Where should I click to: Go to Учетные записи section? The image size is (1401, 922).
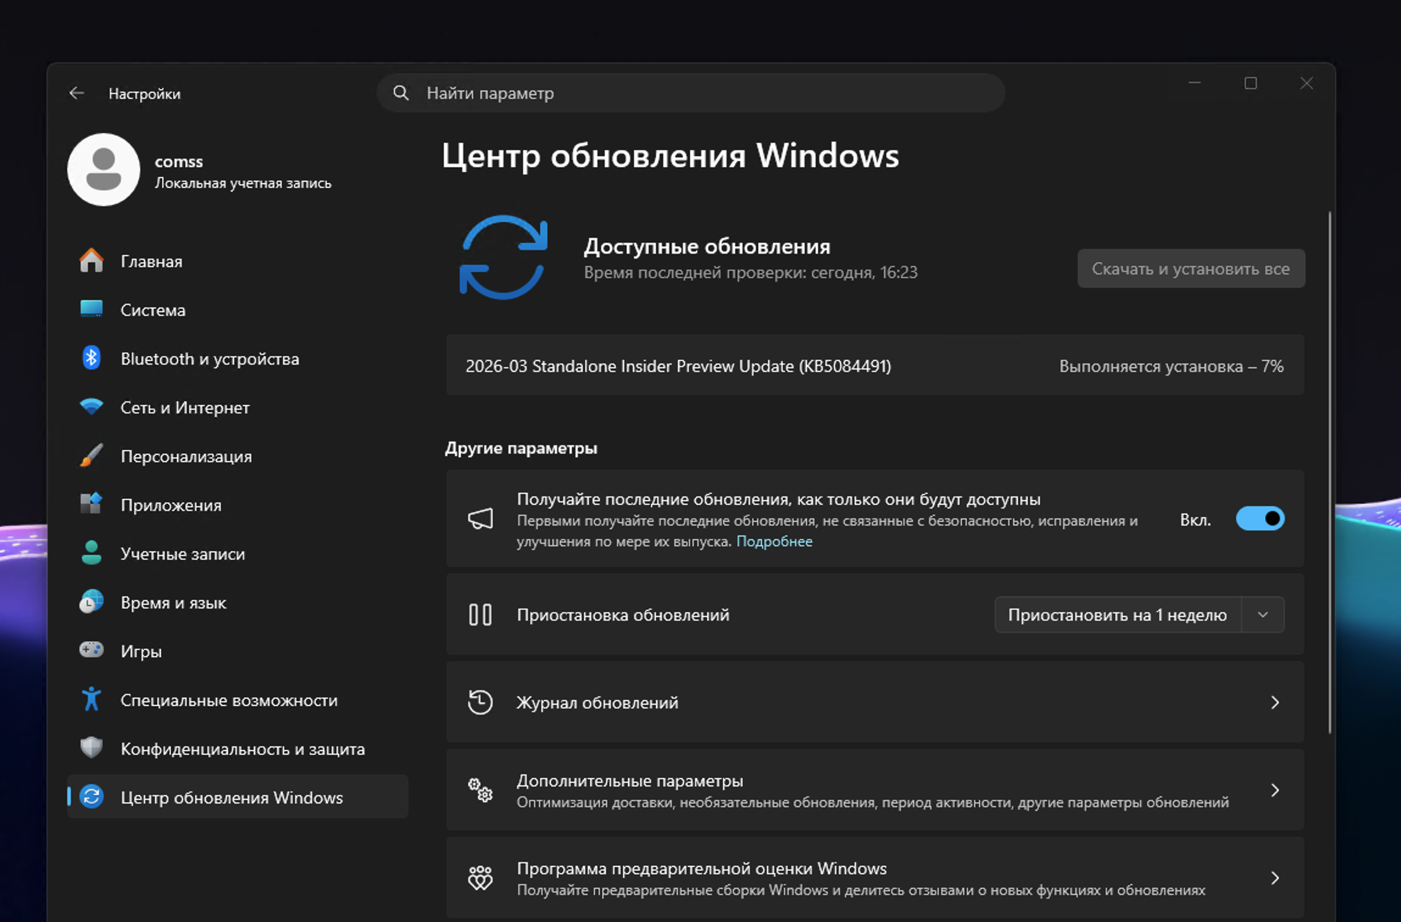click(182, 554)
